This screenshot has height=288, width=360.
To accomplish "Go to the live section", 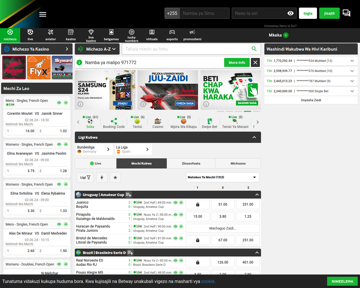I will 30,35.
